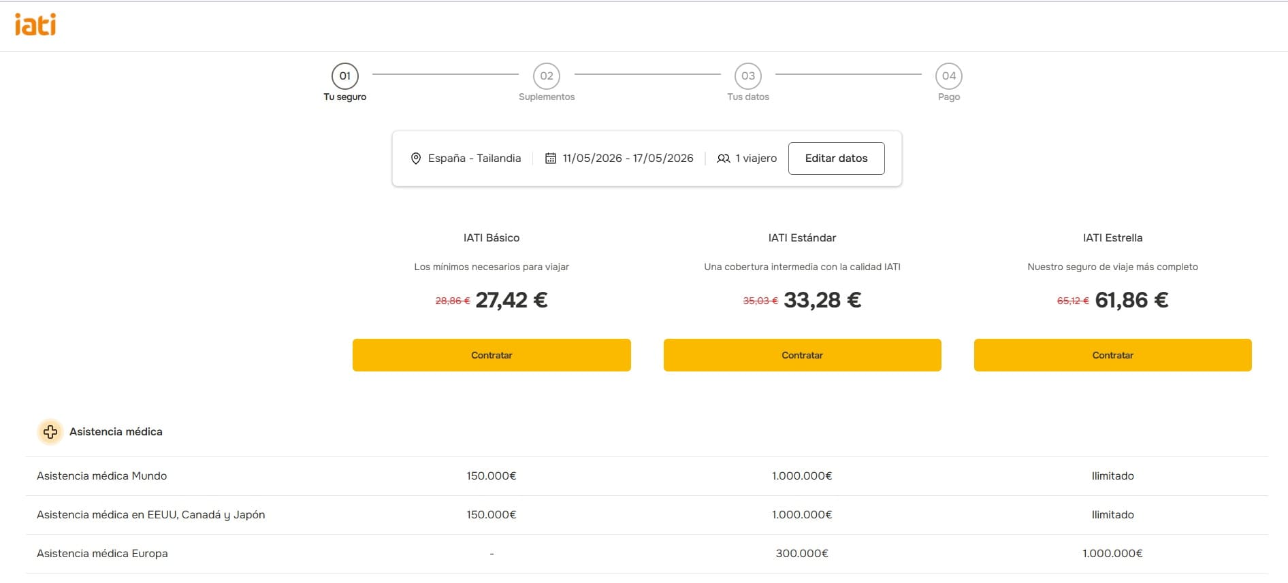The height and width of the screenshot is (583, 1288).
Task: Click Asistencia médica en EEUU, Canadá y Japón
Action: (x=150, y=515)
